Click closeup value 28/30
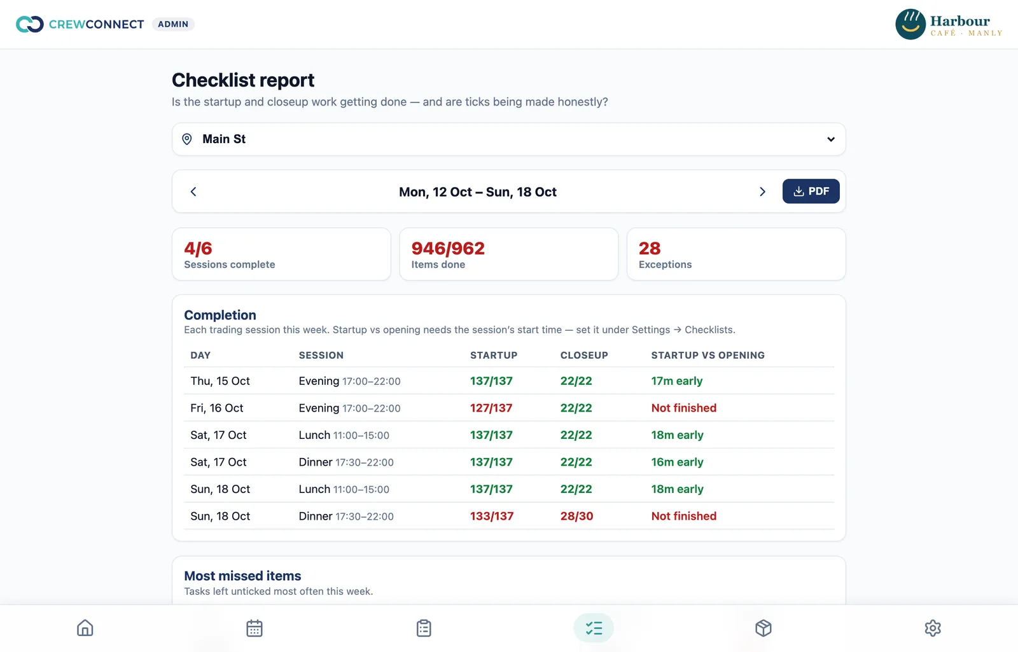The image size is (1018, 652). pyautogui.click(x=576, y=517)
